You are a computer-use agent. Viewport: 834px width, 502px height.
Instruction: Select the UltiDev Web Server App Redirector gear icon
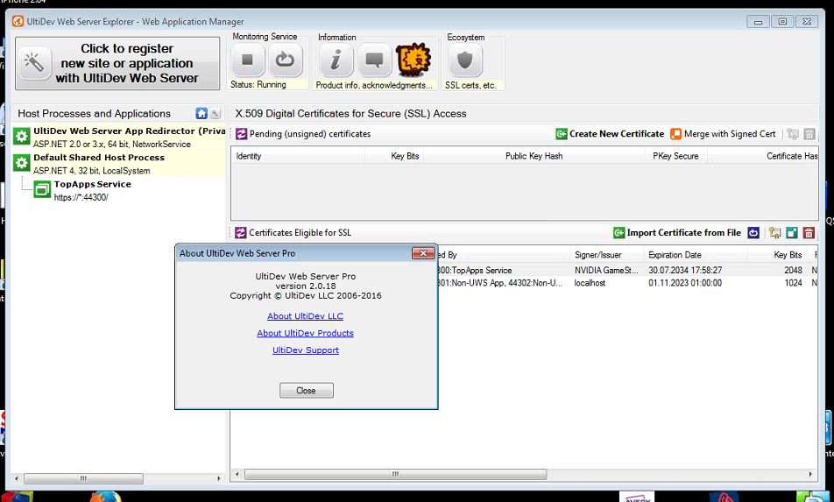(21, 137)
